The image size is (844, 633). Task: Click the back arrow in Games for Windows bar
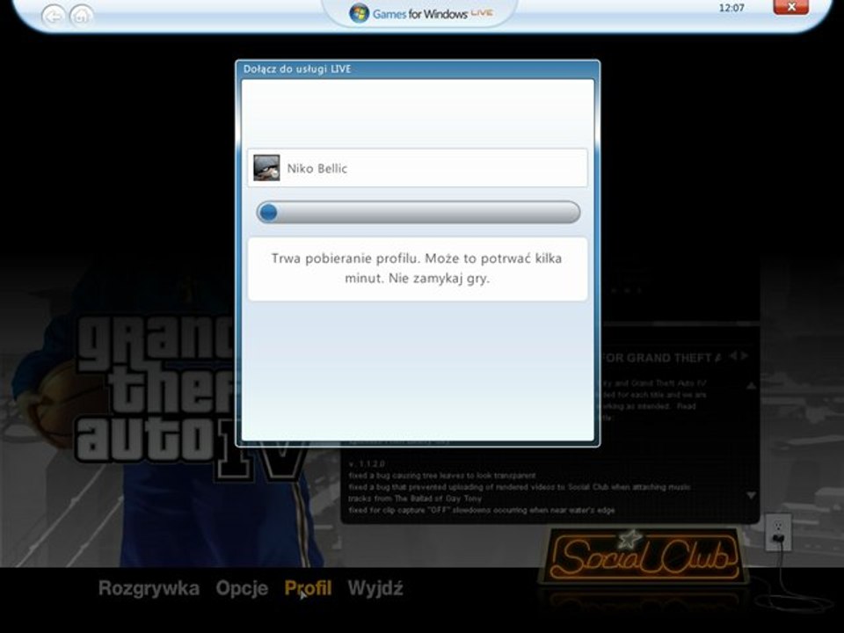pos(53,16)
